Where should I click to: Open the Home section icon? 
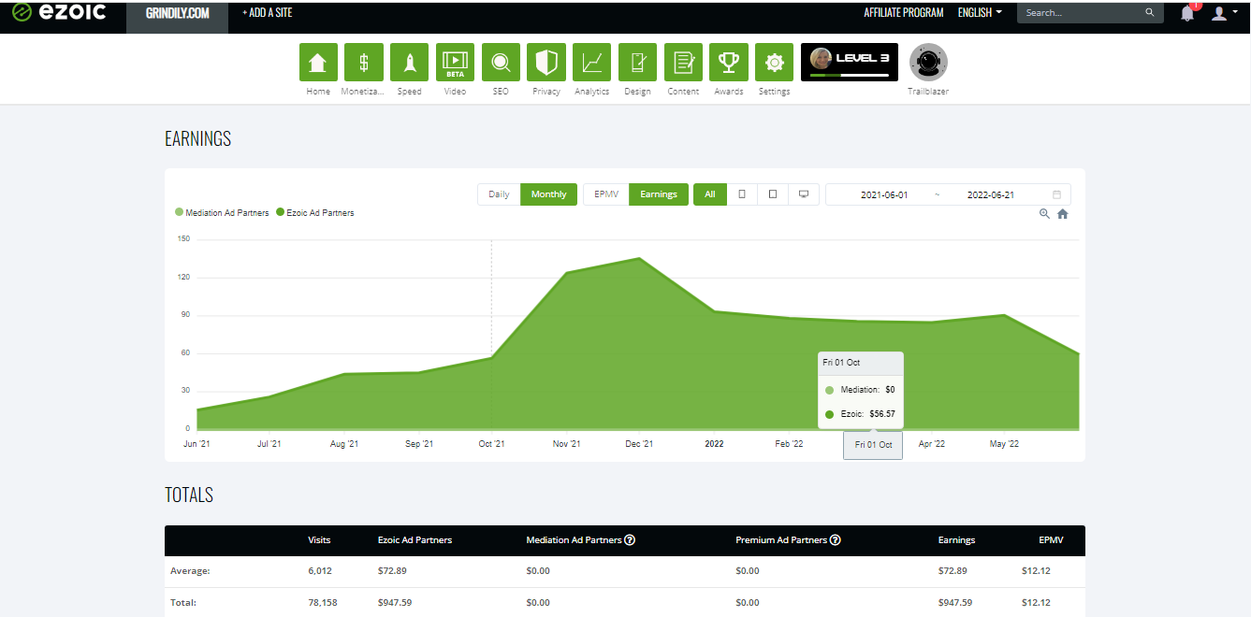(318, 63)
